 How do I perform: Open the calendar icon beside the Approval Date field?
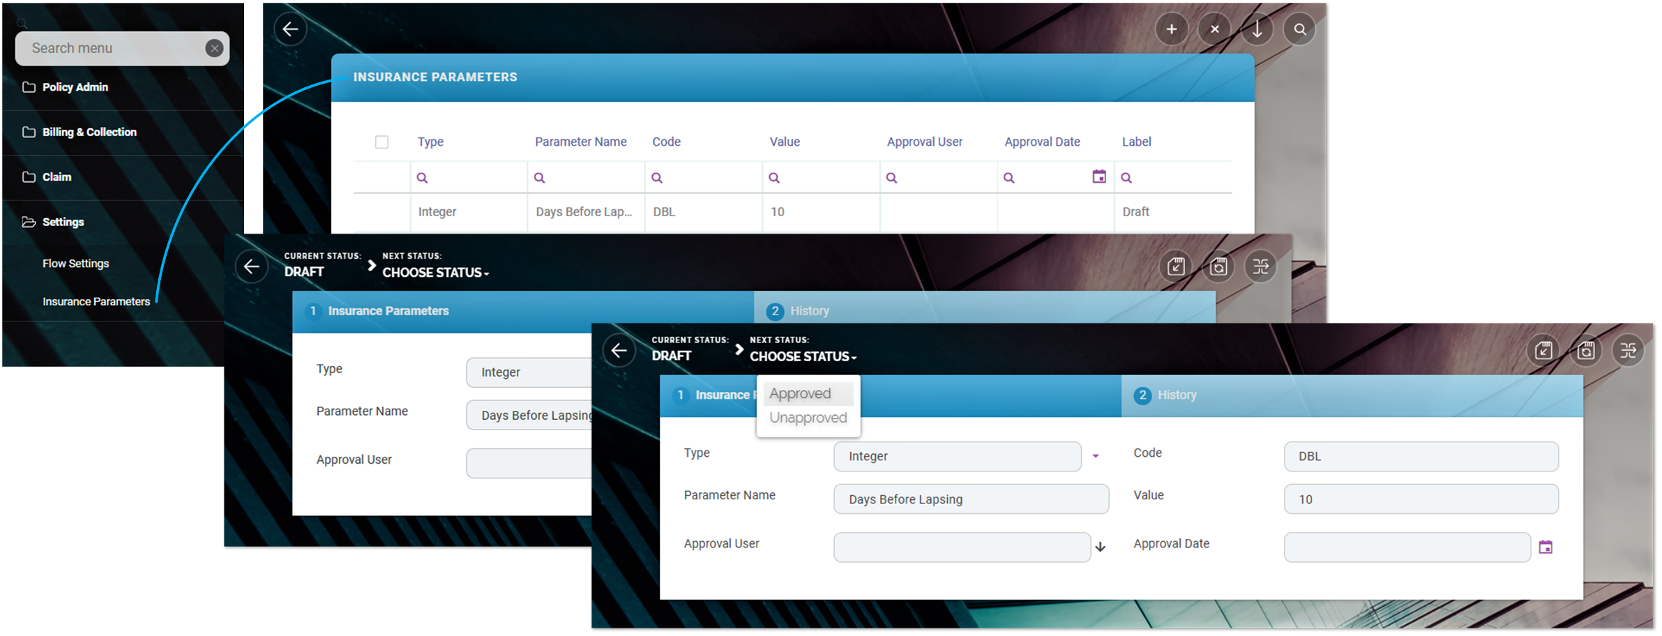coord(1546,547)
